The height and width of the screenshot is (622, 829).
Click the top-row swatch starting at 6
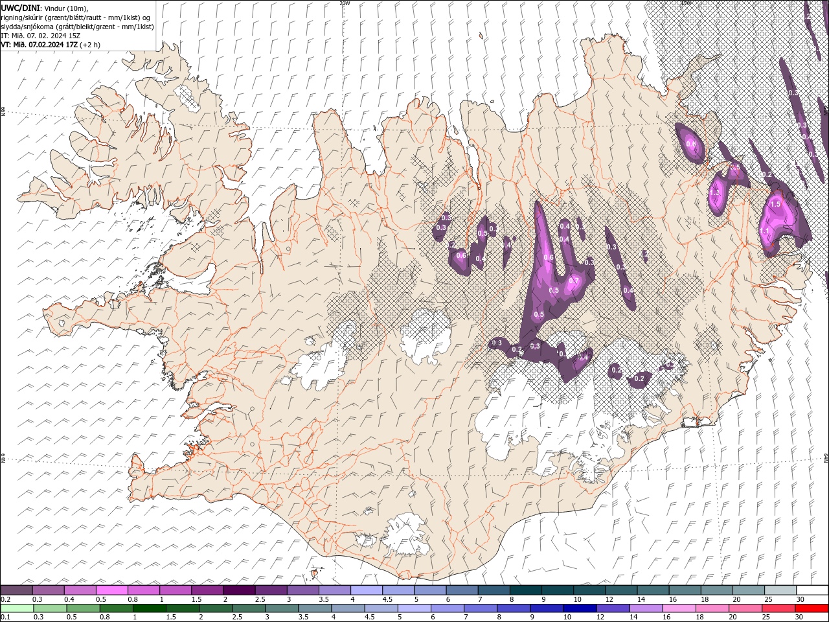462,590
